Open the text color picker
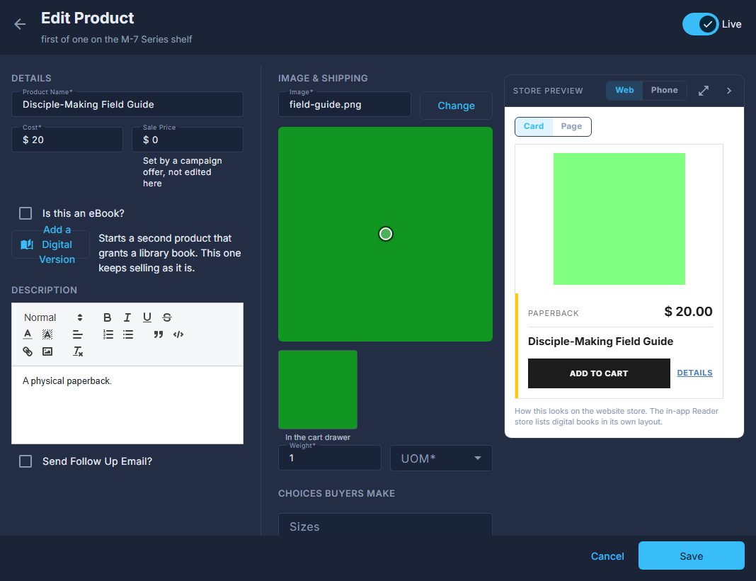The image size is (756, 581). [x=28, y=334]
